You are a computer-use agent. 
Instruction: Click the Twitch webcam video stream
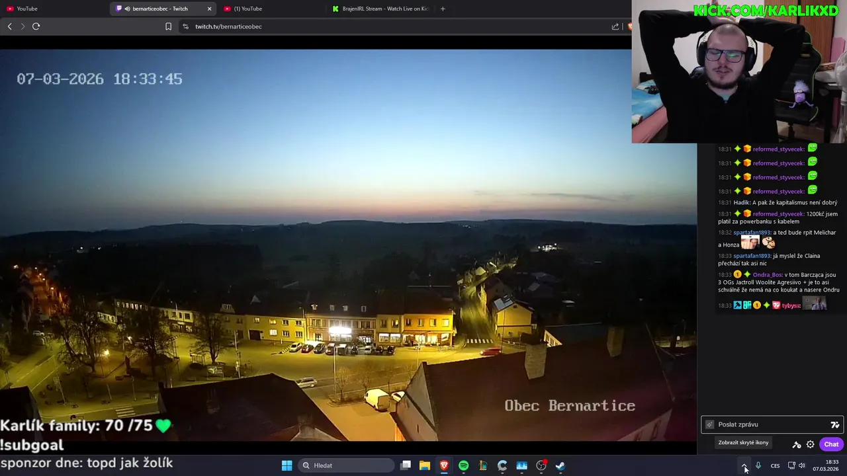[348, 245]
